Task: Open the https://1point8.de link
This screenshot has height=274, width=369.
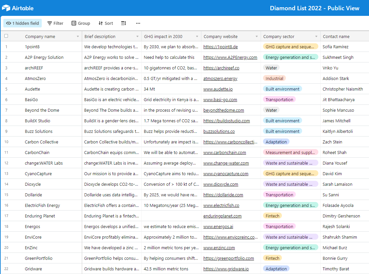Action: [221, 47]
